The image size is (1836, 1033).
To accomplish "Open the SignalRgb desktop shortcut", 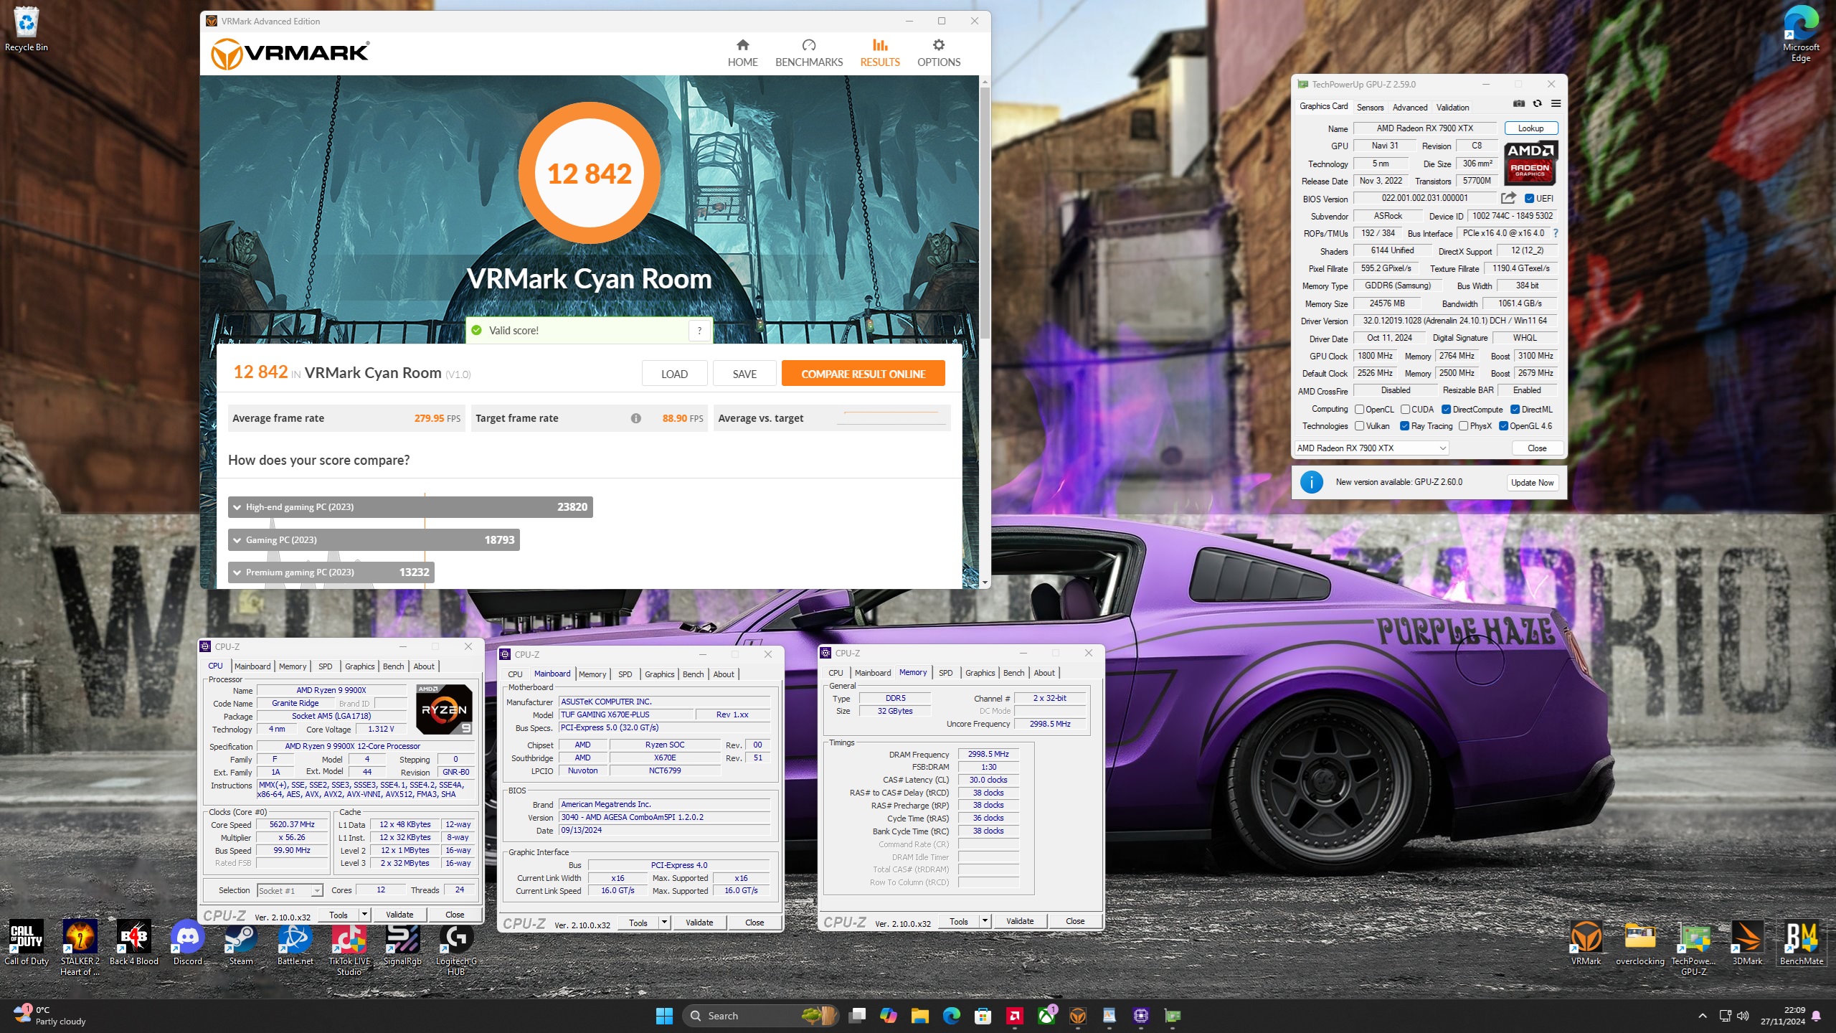I will point(402,943).
